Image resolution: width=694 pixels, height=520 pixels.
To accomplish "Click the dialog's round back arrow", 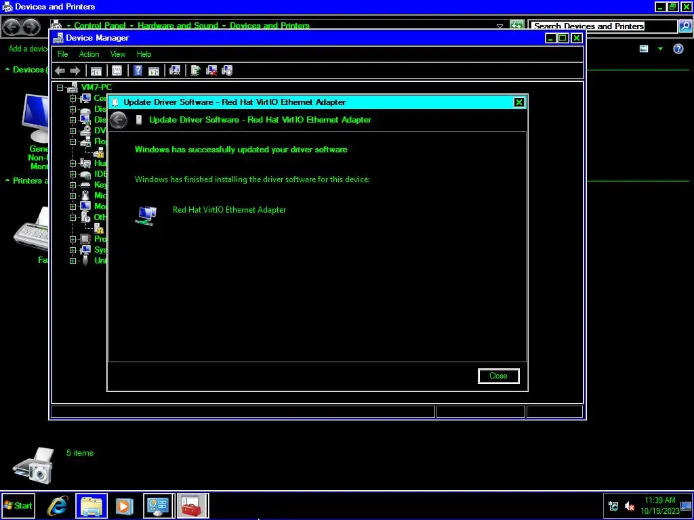I will pos(119,120).
